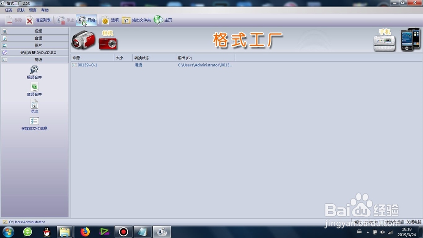
Task: Click the Format Factory taskbar icon
Action: click(x=162, y=232)
